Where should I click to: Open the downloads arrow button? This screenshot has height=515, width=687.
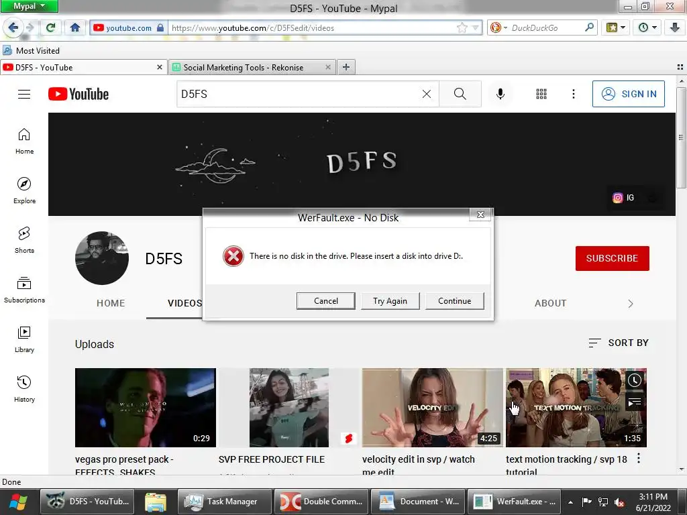coord(675,27)
